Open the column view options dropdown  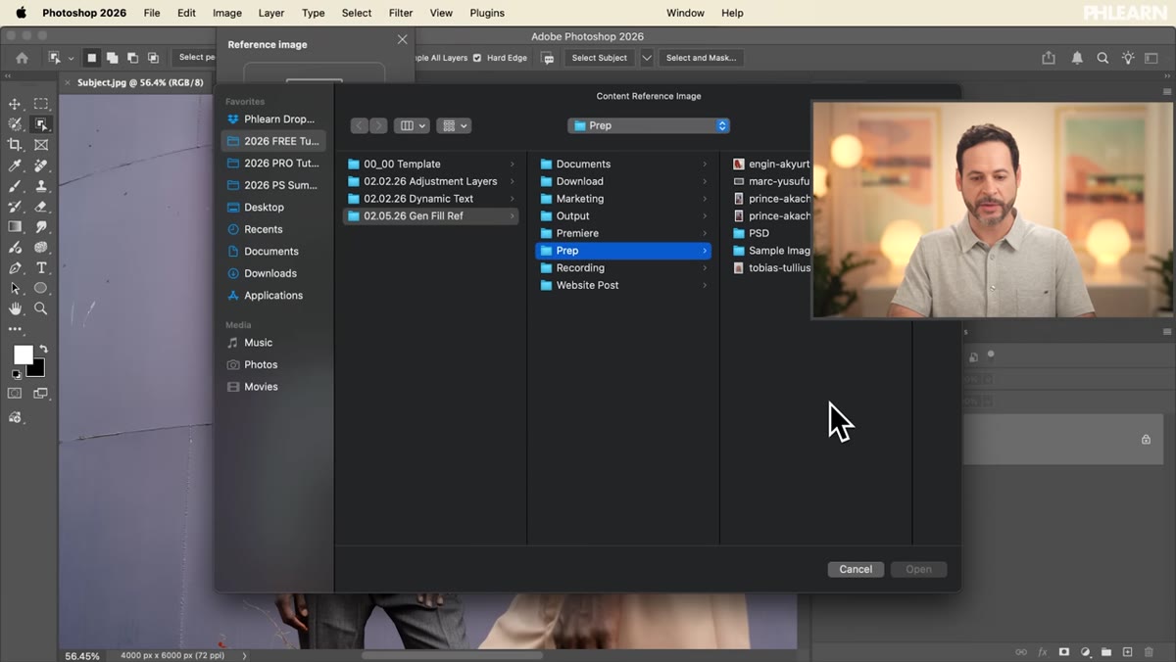412,125
